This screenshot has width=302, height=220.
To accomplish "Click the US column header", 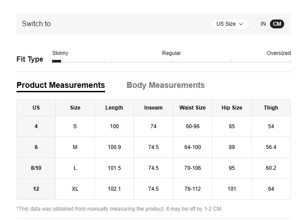I will pyautogui.click(x=36, y=108).
